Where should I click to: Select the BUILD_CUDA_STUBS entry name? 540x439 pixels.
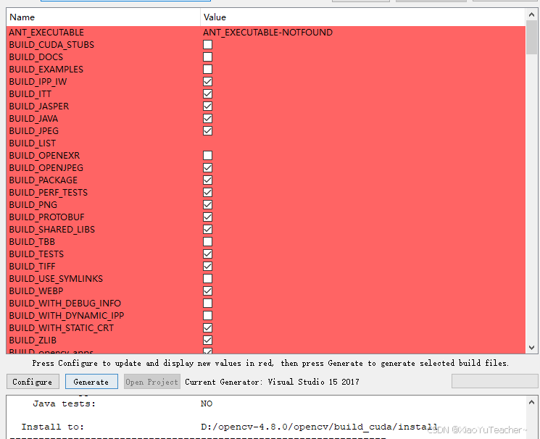point(51,45)
